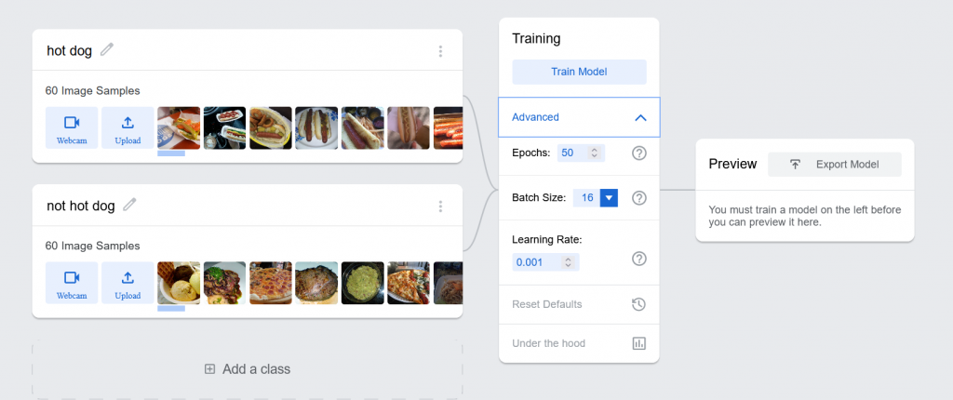This screenshot has width=953, height=400.
Task: Click the Learning Rate stepper arrows
Action: (568, 262)
